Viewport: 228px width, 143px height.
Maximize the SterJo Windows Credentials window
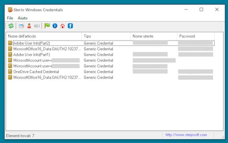(201, 9)
